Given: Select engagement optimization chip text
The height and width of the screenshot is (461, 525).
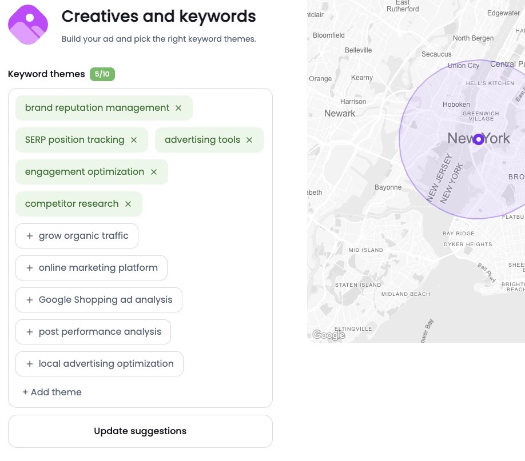Looking at the screenshot, I should (x=85, y=171).
